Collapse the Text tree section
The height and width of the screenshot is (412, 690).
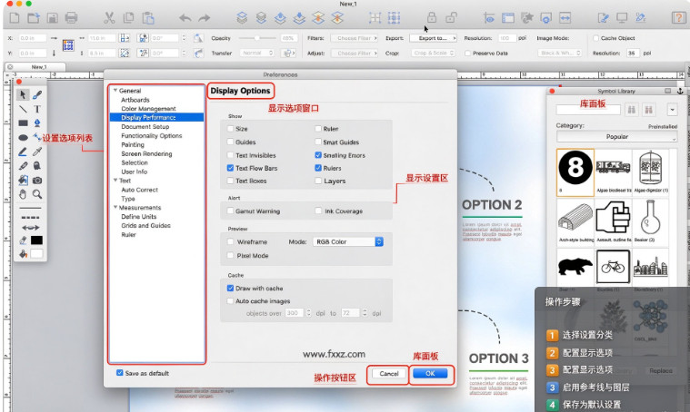[115, 180]
